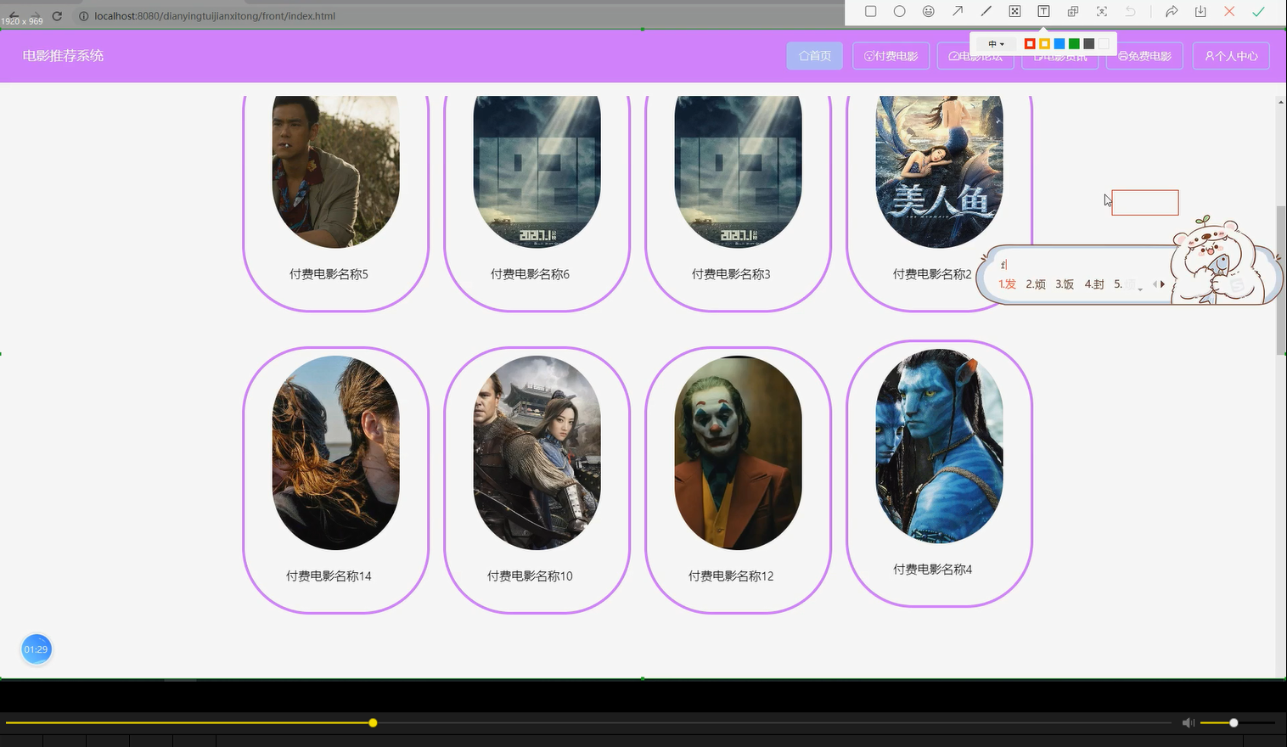
Task: Open the emoji sticker tool
Action: coord(928,11)
